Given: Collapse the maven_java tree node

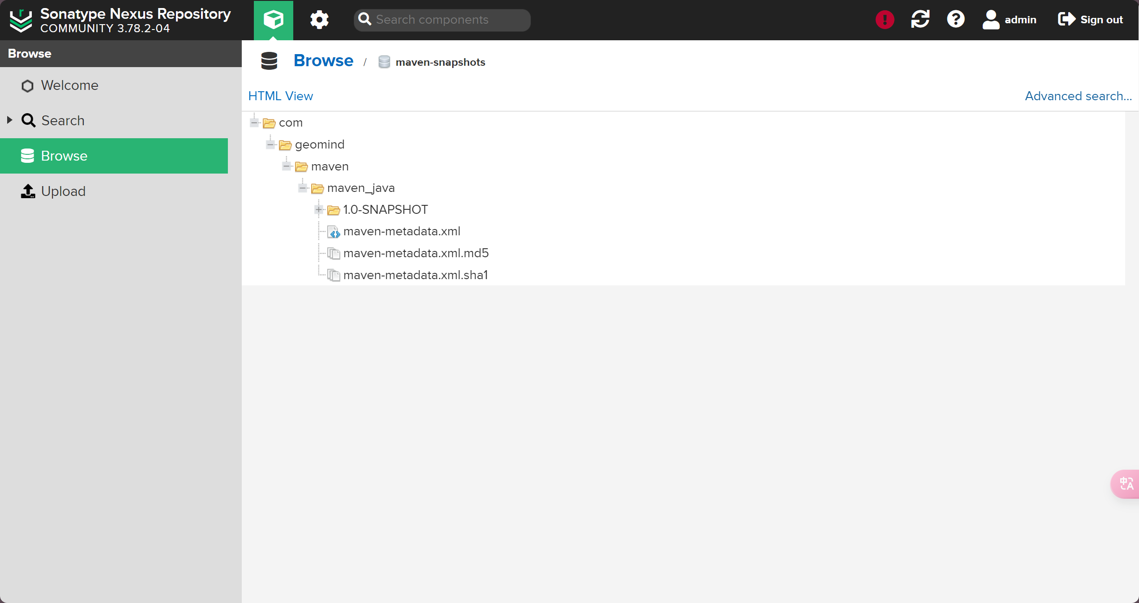Looking at the screenshot, I should pos(303,188).
